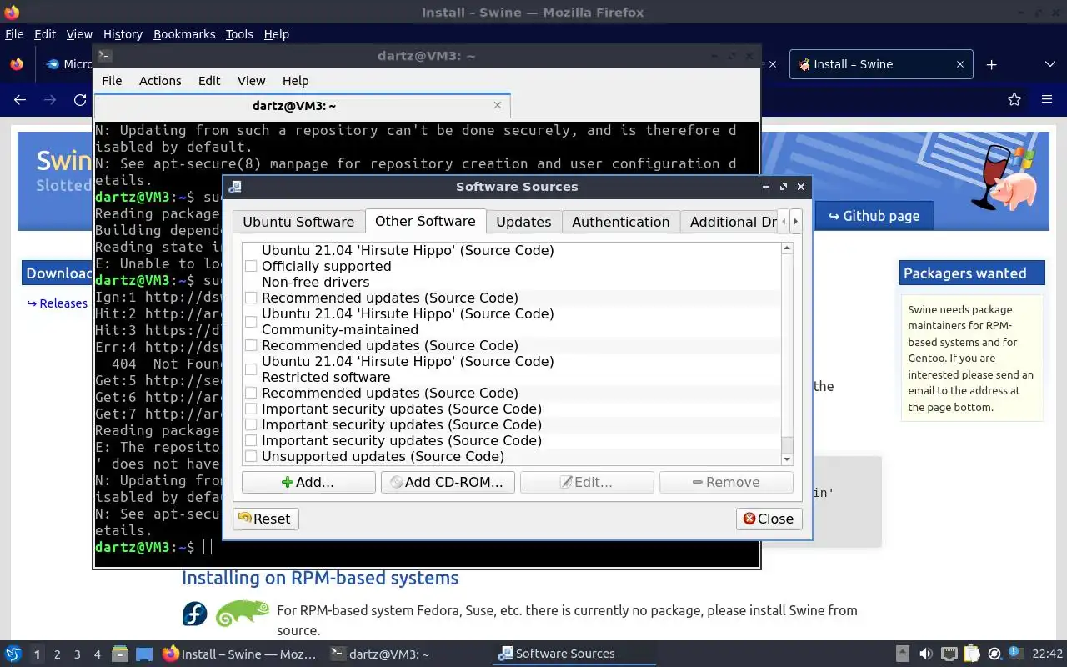Open the terminal's File menu

pyautogui.click(x=112, y=81)
